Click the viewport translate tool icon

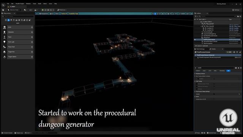coord(155,14)
